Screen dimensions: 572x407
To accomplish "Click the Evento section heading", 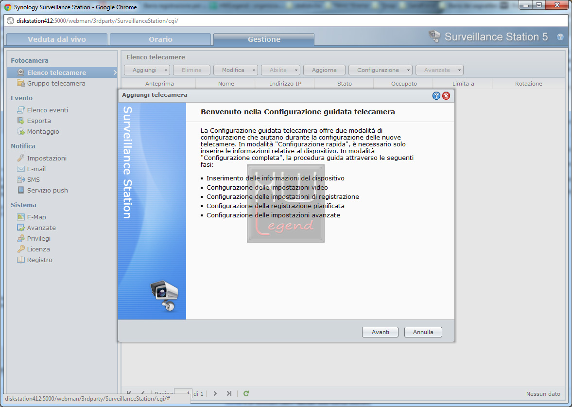I will (x=21, y=98).
